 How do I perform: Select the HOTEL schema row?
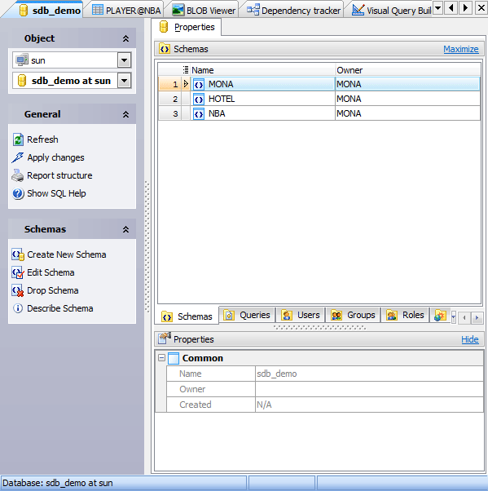(x=319, y=99)
